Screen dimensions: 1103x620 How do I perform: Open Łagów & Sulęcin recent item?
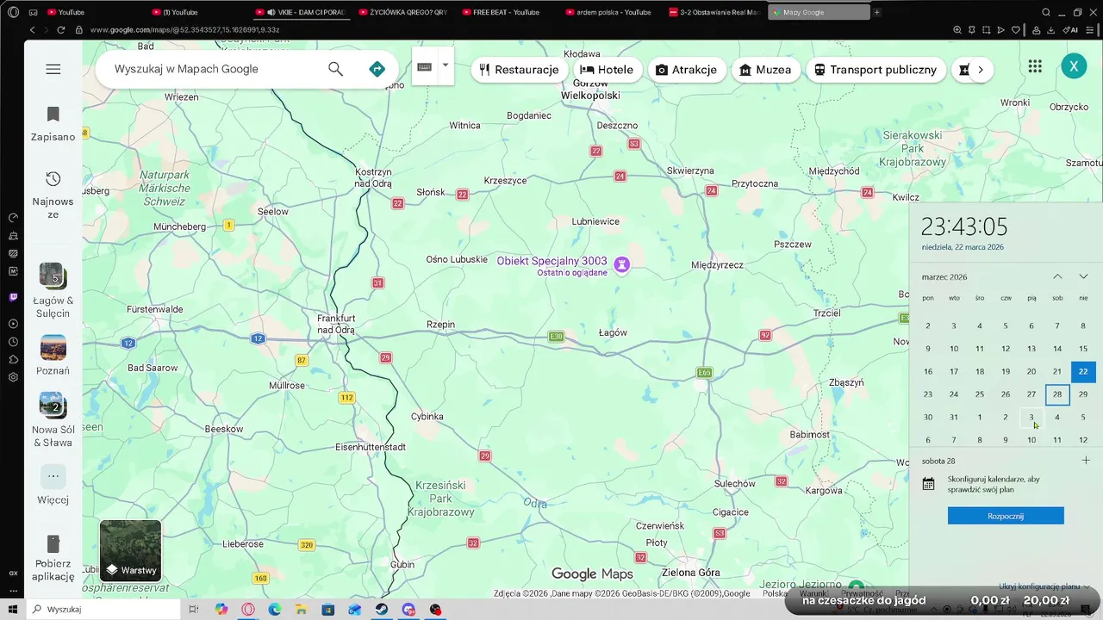pyautogui.click(x=53, y=290)
